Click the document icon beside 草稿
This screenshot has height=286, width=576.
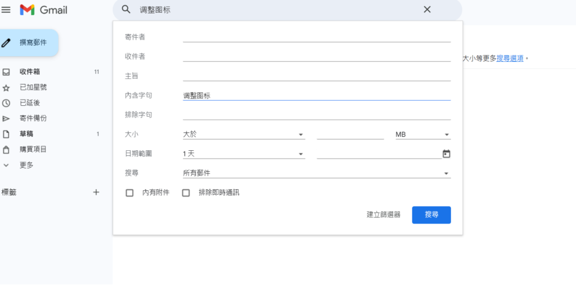[x=6, y=134]
